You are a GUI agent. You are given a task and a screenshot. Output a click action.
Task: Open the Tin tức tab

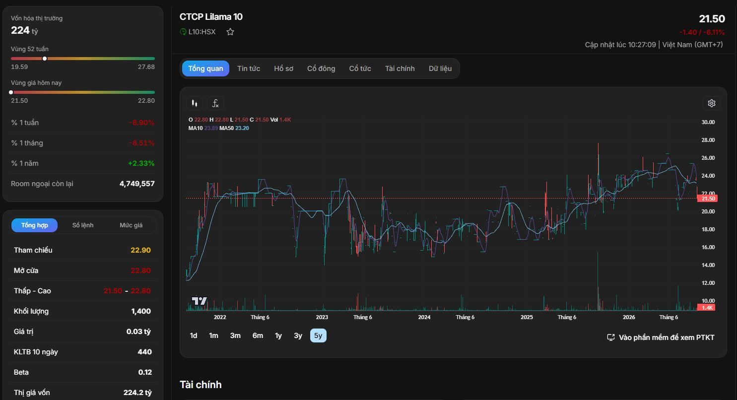coord(249,68)
